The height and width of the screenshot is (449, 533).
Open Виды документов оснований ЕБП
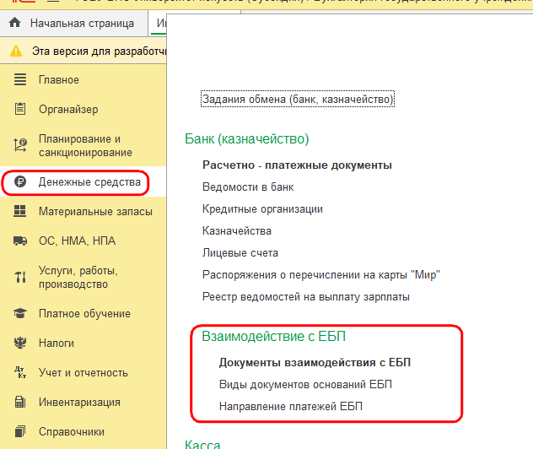coord(305,384)
